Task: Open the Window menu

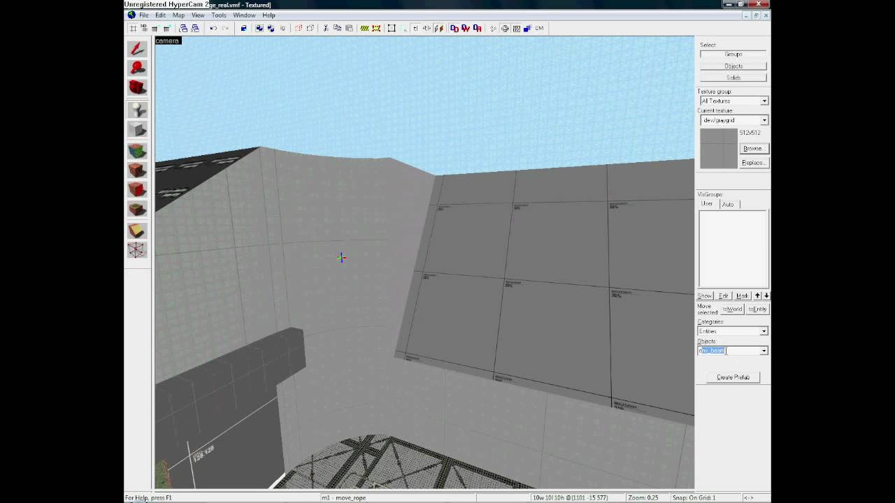Action: click(244, 15)
